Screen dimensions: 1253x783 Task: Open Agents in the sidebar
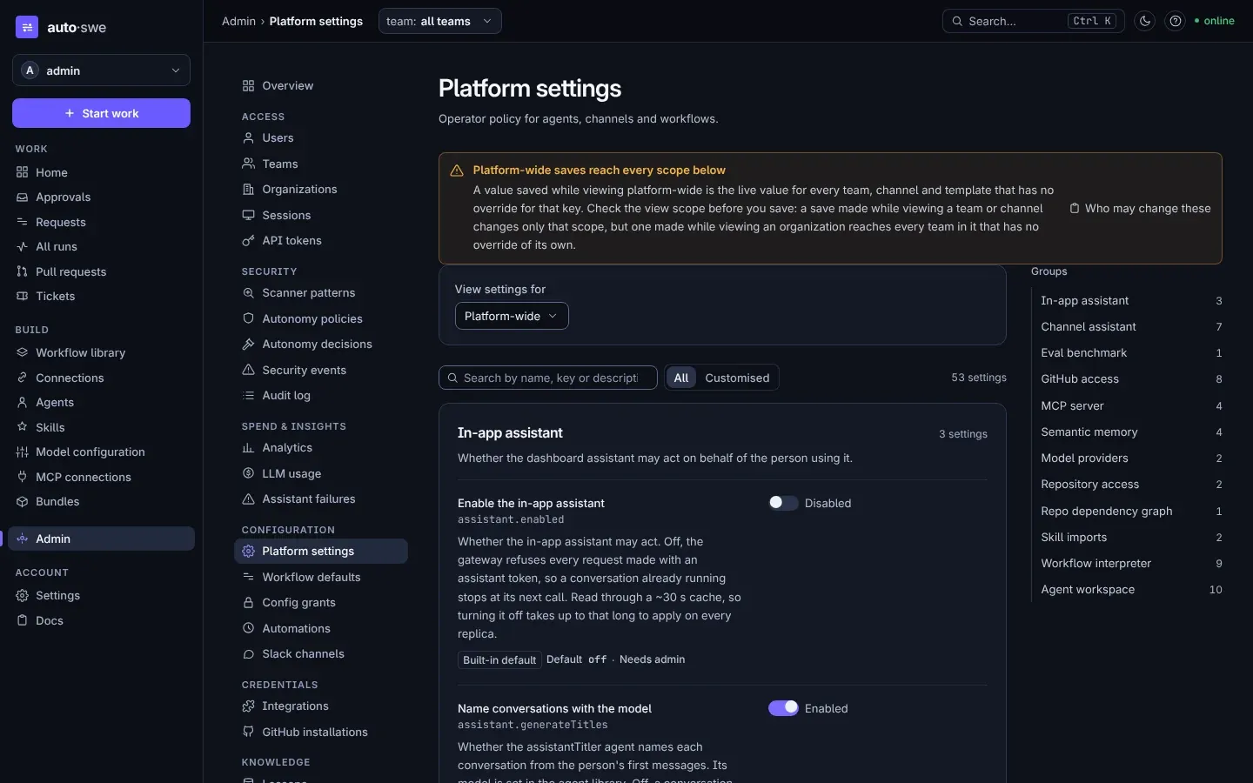[x=101, y=402]
